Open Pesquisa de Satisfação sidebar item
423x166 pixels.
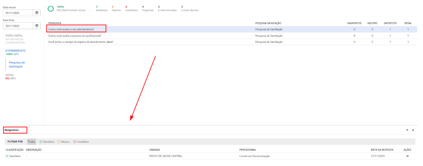point(17,64)
